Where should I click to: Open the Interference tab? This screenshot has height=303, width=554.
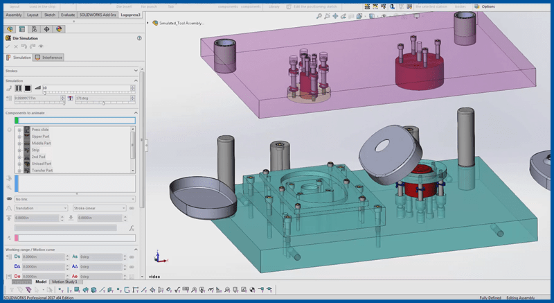click(x=48, y=58)
